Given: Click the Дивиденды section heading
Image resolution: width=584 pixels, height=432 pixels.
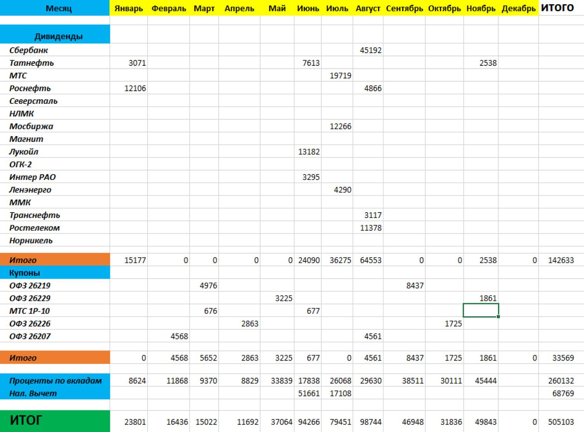Looking at the screenshot, I should 55,34.
